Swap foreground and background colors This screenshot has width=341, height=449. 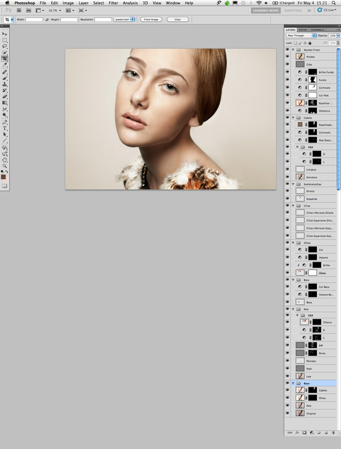(x=7, y=172)
